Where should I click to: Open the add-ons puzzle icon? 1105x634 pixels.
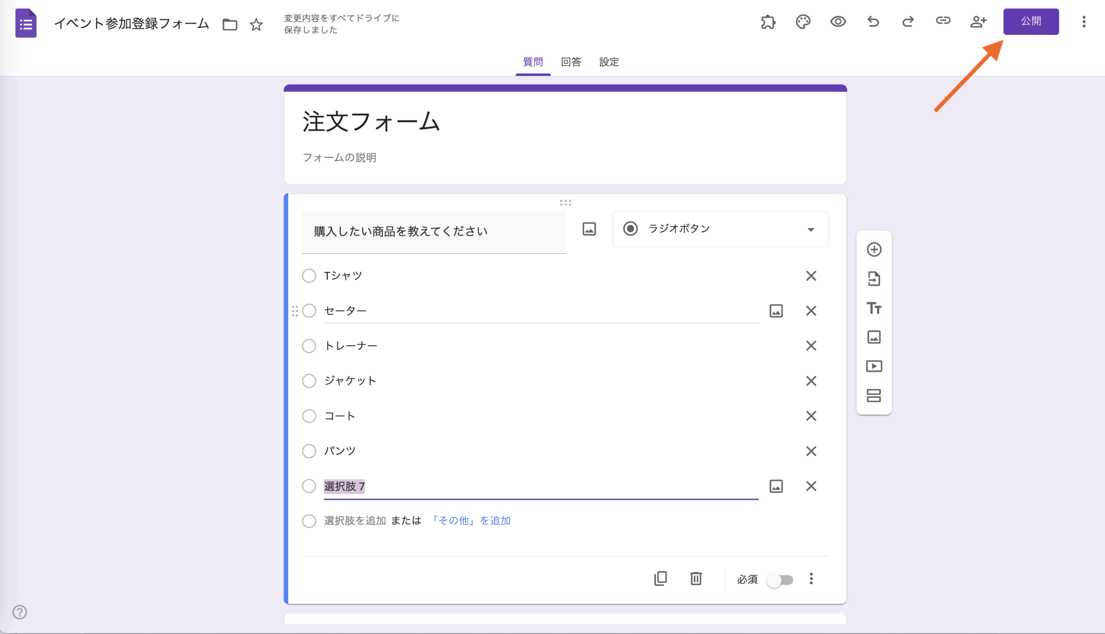point(768,22)
